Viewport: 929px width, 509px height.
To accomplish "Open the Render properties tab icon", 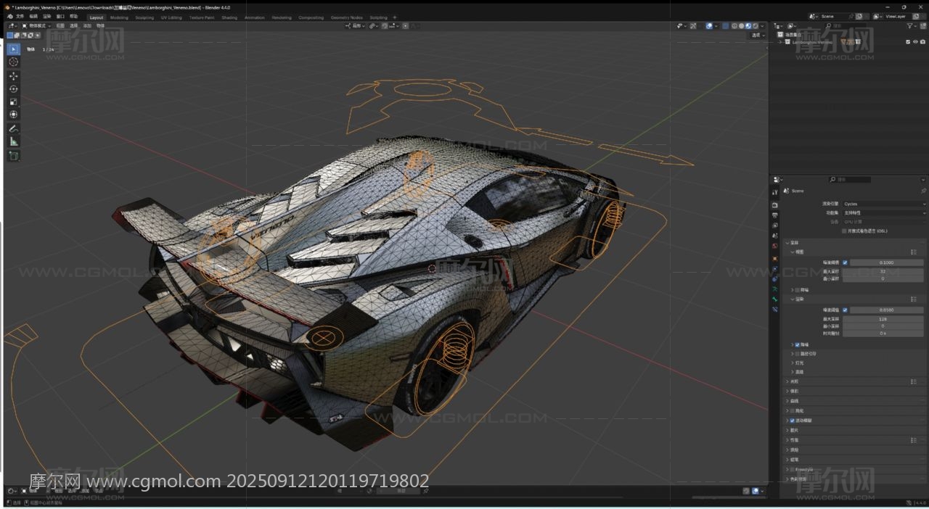I will click(775, 205).
